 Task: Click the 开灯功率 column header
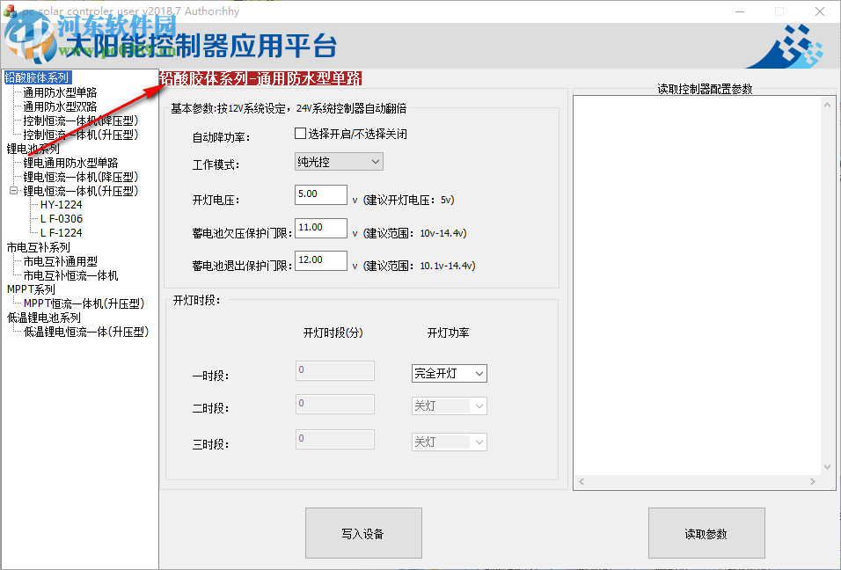[449, 333]
